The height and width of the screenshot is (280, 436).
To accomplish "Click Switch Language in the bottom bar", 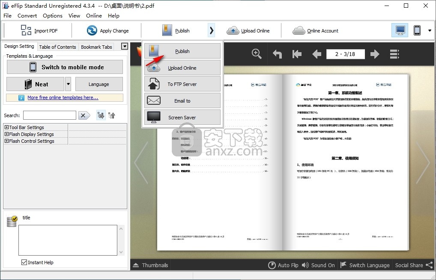I will coord(365,265).
